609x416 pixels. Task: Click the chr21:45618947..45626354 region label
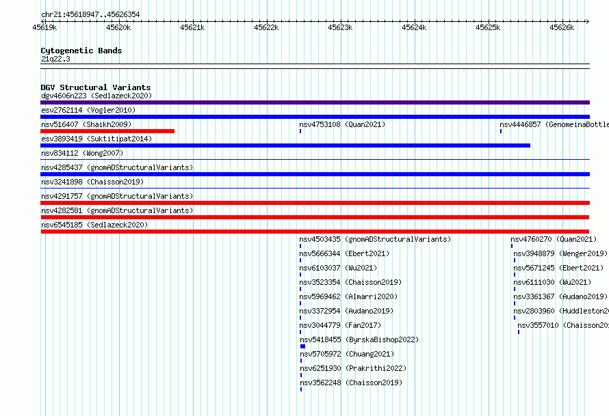(90, 14)
